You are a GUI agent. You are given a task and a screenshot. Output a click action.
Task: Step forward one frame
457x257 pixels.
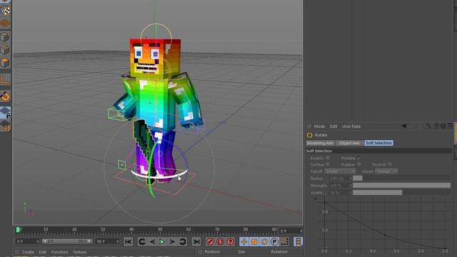(172, 241)
